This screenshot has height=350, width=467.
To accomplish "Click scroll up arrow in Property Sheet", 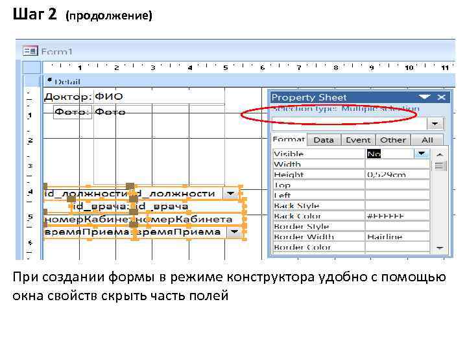I will (x=440, y=154).
